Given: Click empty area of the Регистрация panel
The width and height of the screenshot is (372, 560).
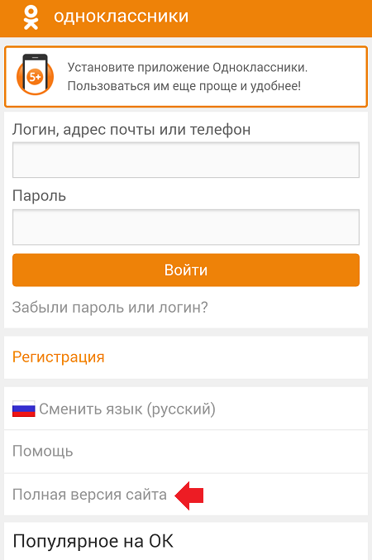Looking at the screenshot, I should click(x=236, y=357).
